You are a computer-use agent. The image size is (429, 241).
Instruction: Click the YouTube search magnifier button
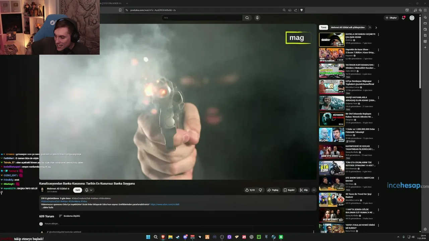click(247, 18)
